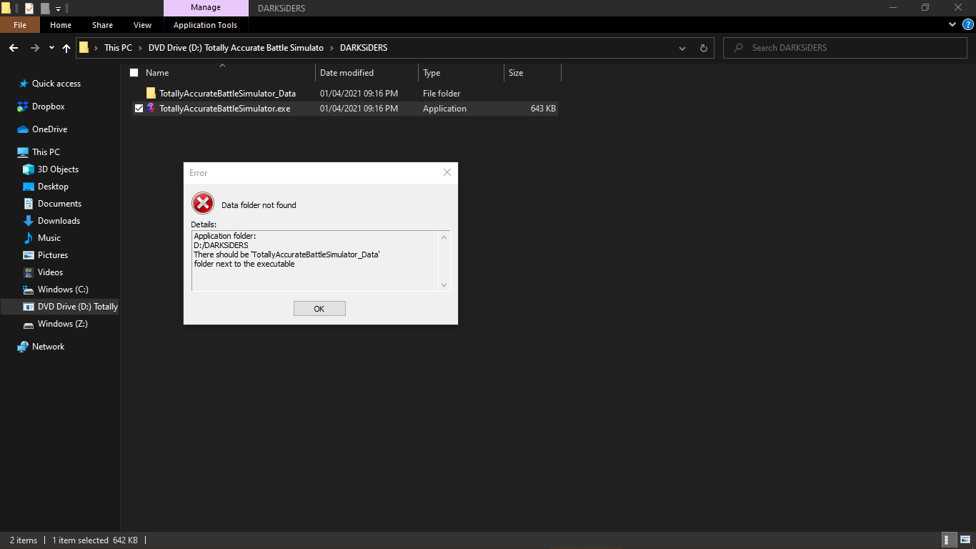Refresh the DARKSiDERS folder view
Viewport: 976px width, 549px height.
[703, 48]
